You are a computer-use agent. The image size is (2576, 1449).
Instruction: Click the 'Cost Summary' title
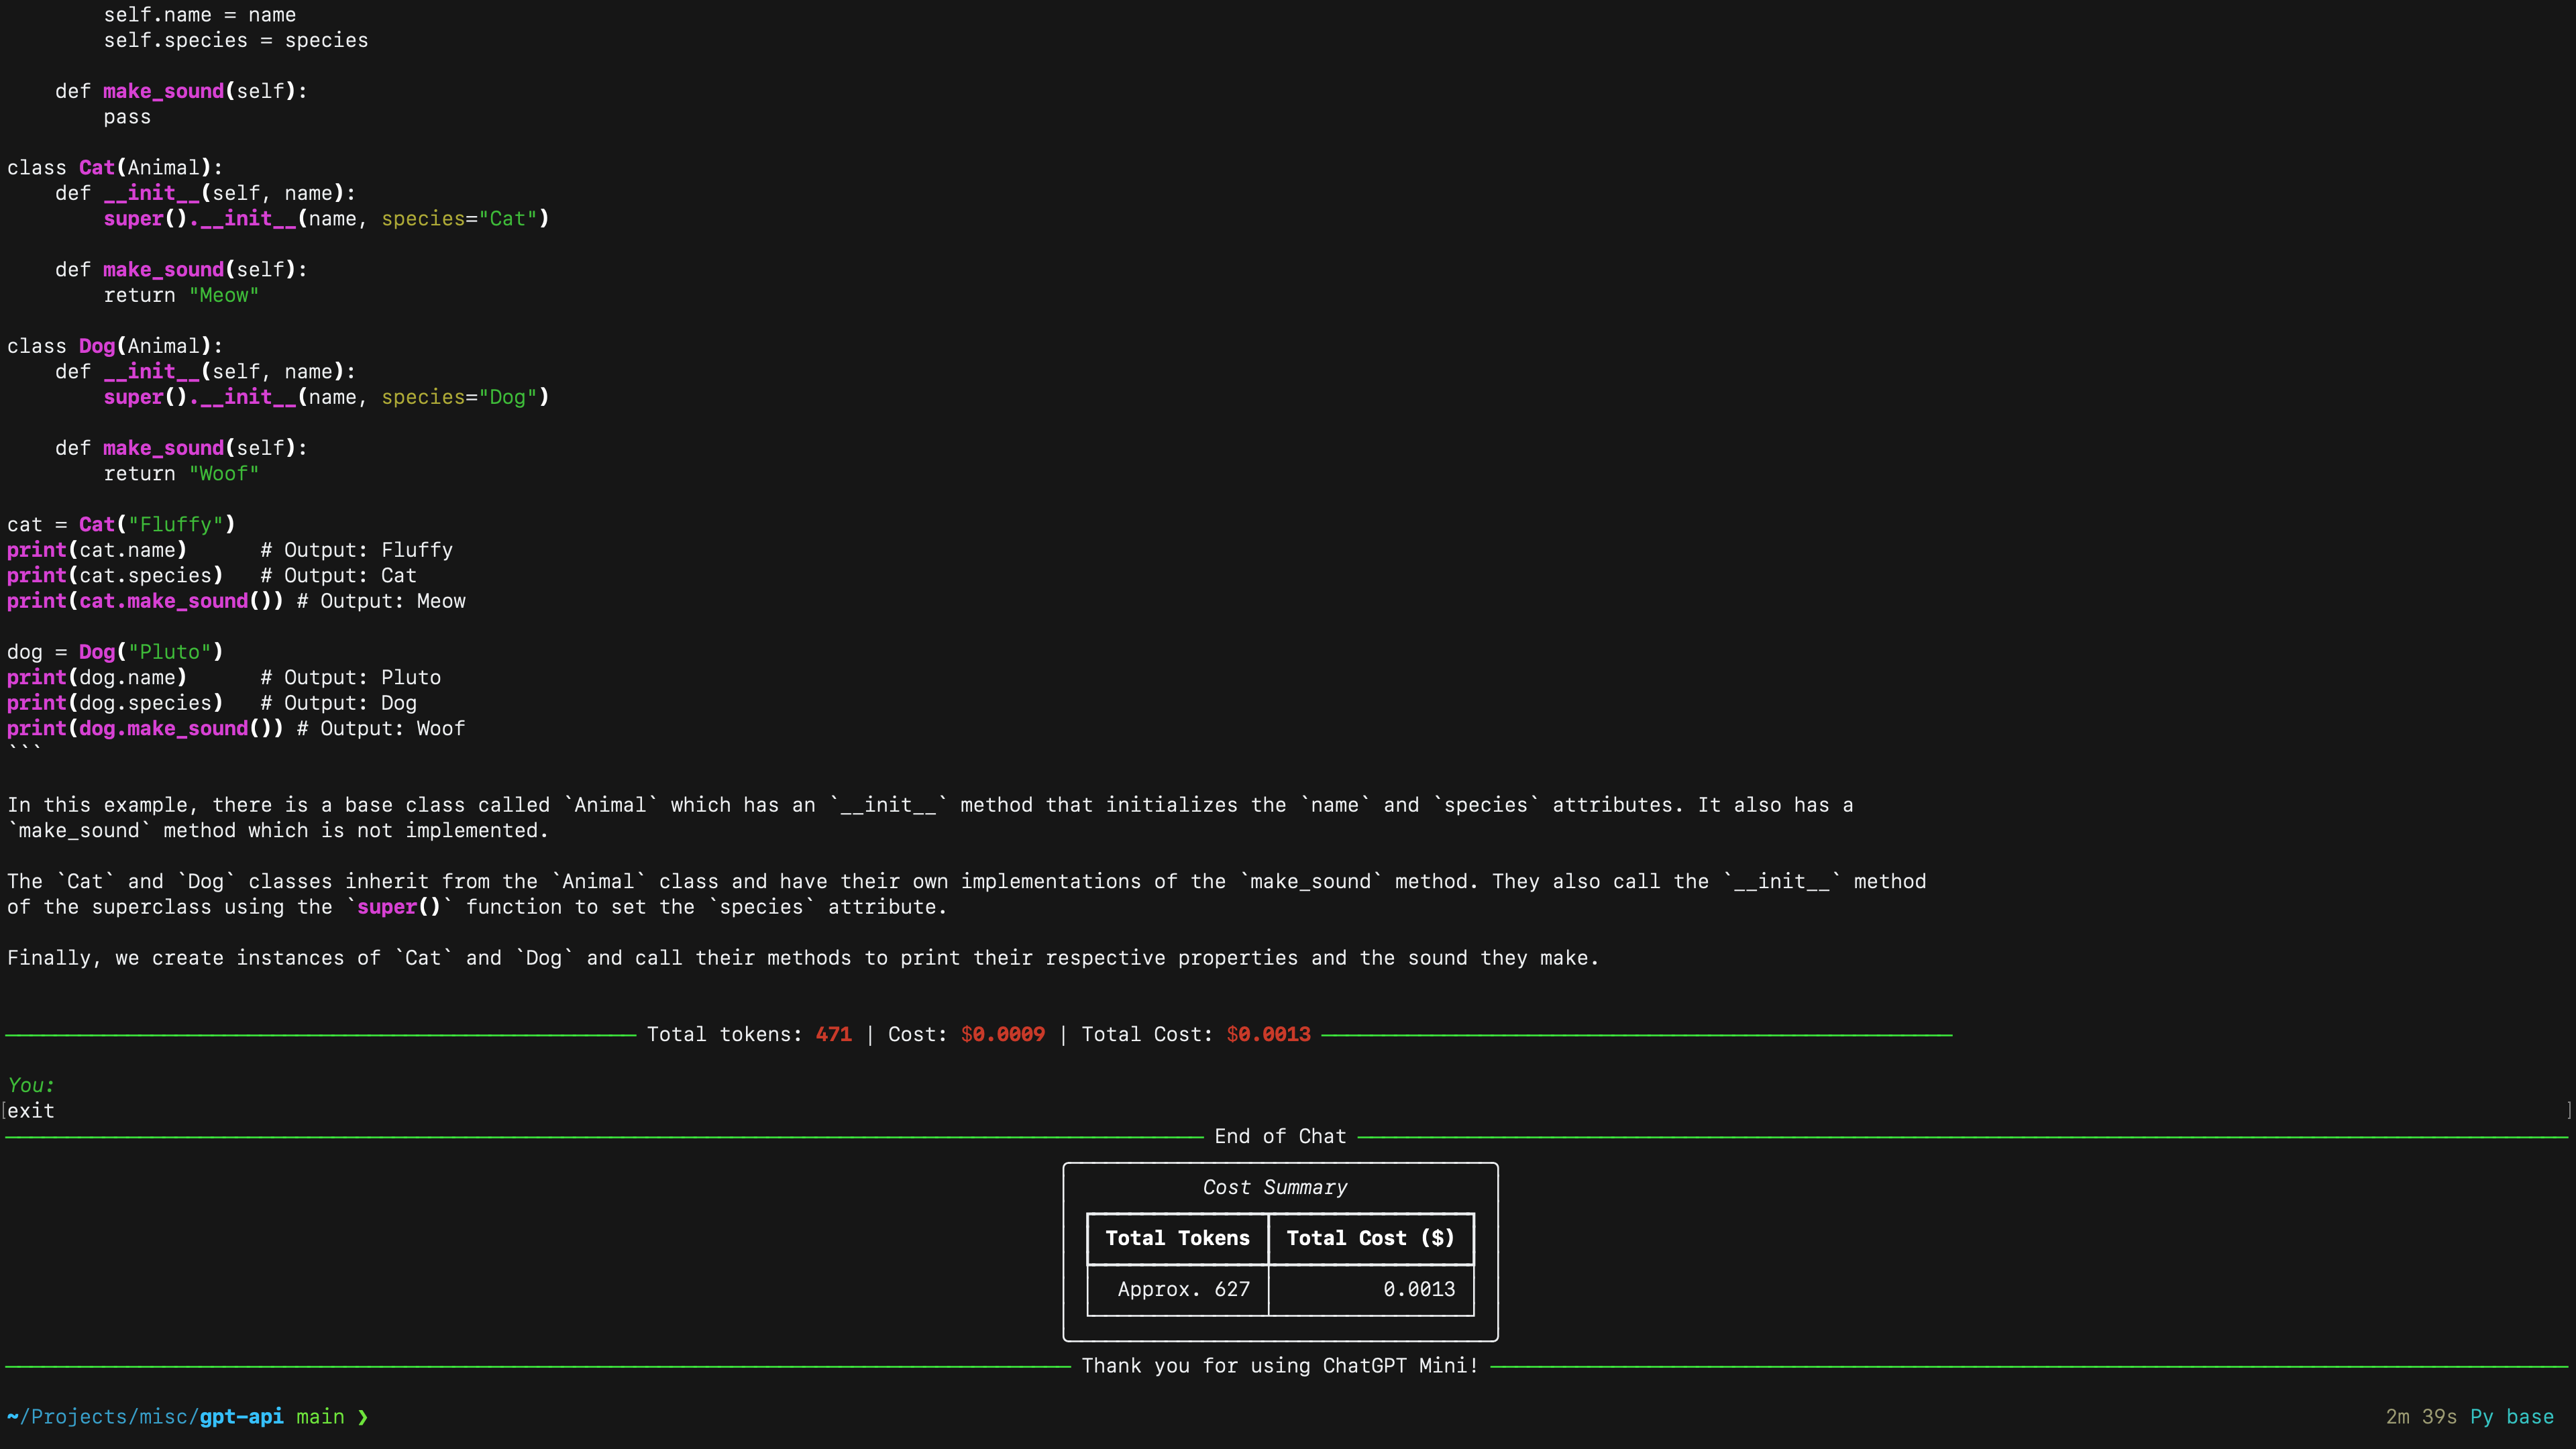point(1275,1187)
